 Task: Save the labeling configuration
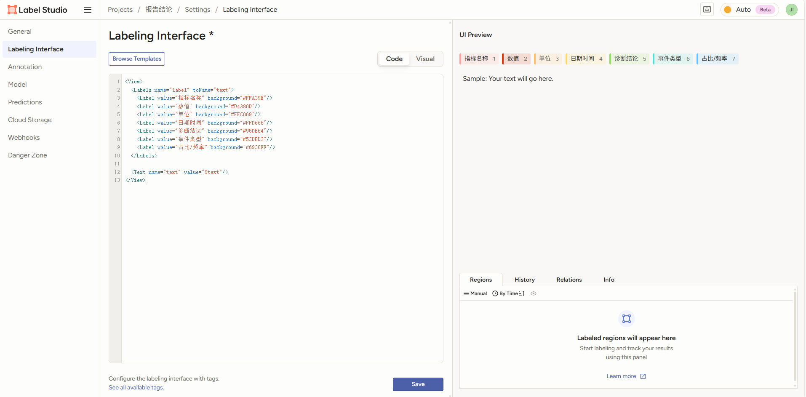tap(418, 384)
